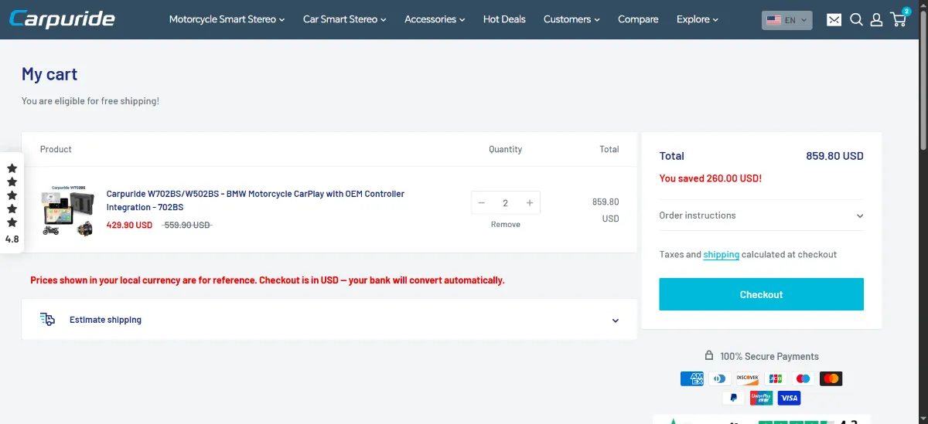Open the 4.8 star reviews side widget
The width and height of the screenshot is (928, 424).
(12, 202)
